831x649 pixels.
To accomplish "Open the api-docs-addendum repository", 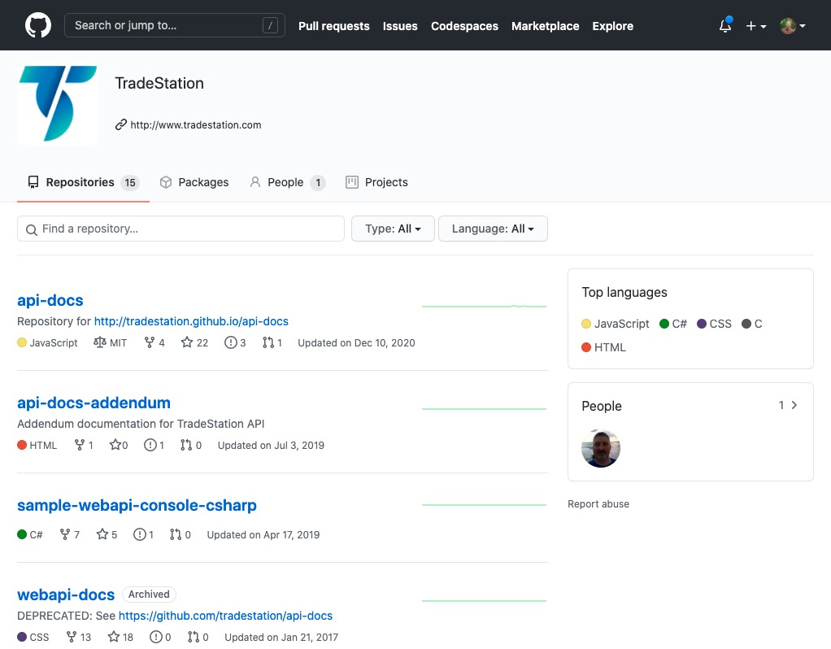I will pyautogui.click(x=94, y=403).
